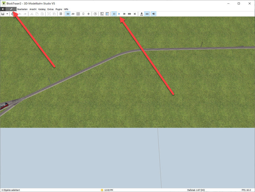Open the Plugins menu
Screen dimensions: 255x192
59,9
